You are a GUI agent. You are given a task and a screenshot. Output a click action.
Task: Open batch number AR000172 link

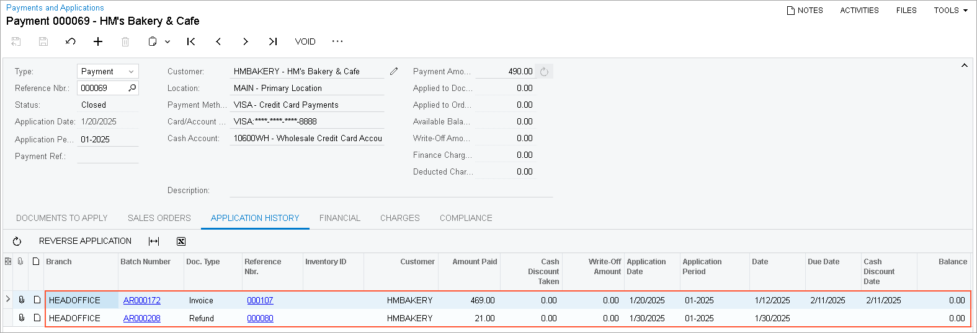tap(141, 300)
